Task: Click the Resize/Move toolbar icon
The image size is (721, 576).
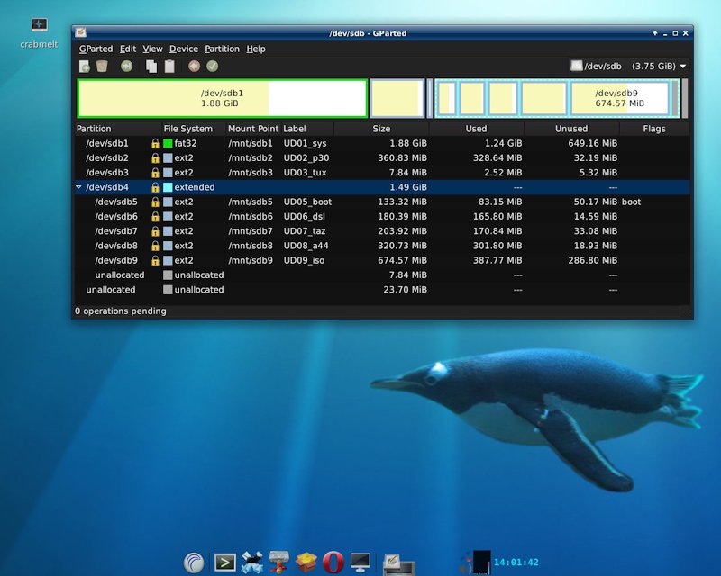Action: 127,66
